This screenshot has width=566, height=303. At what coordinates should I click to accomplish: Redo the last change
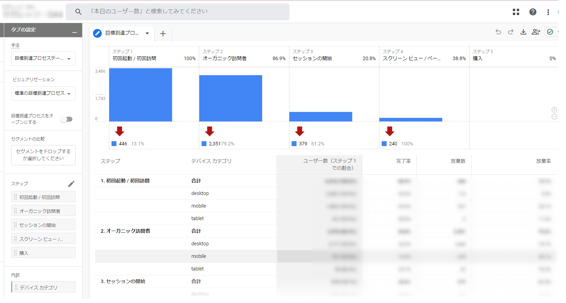pyautogui.click(x=511, y=32)
